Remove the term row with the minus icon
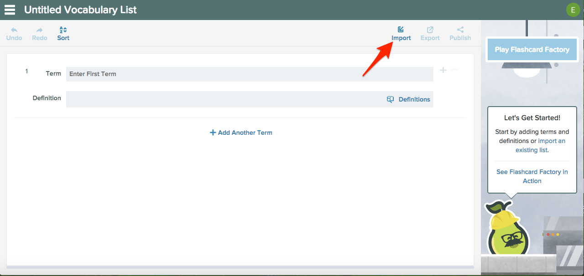The width and height of the screenshot is (584, 276). coord(455,70)
